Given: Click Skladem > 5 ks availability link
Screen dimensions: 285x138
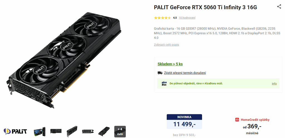Looking at the screenshot, I should (170, 64).
